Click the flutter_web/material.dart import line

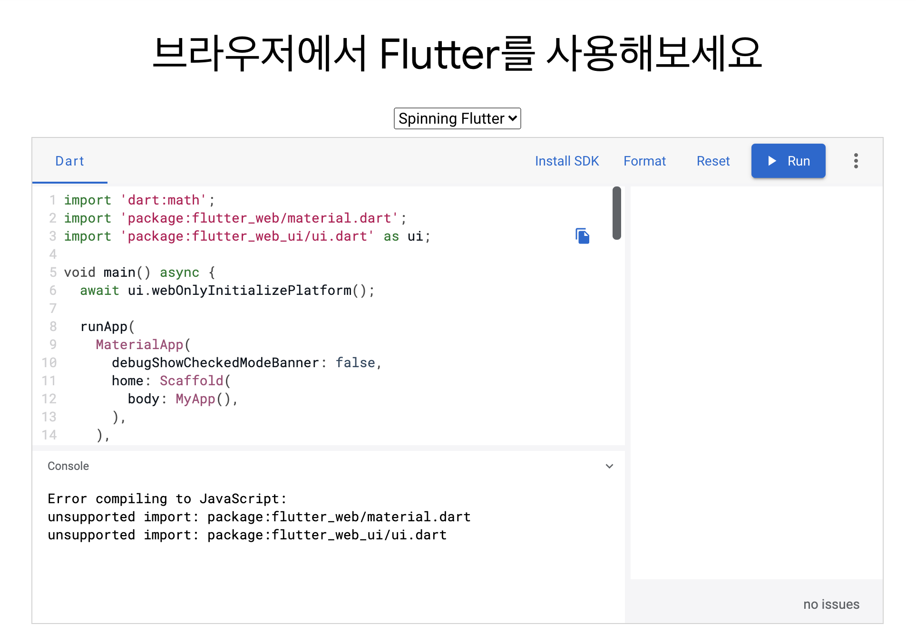tap(235, 218)
